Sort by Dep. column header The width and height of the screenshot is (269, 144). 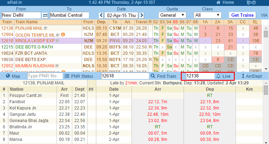pyautogui.click(x=102, y=22)
